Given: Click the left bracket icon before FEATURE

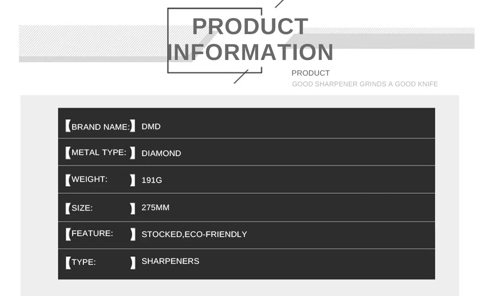Looking at the screenshot, I should 68,234.
